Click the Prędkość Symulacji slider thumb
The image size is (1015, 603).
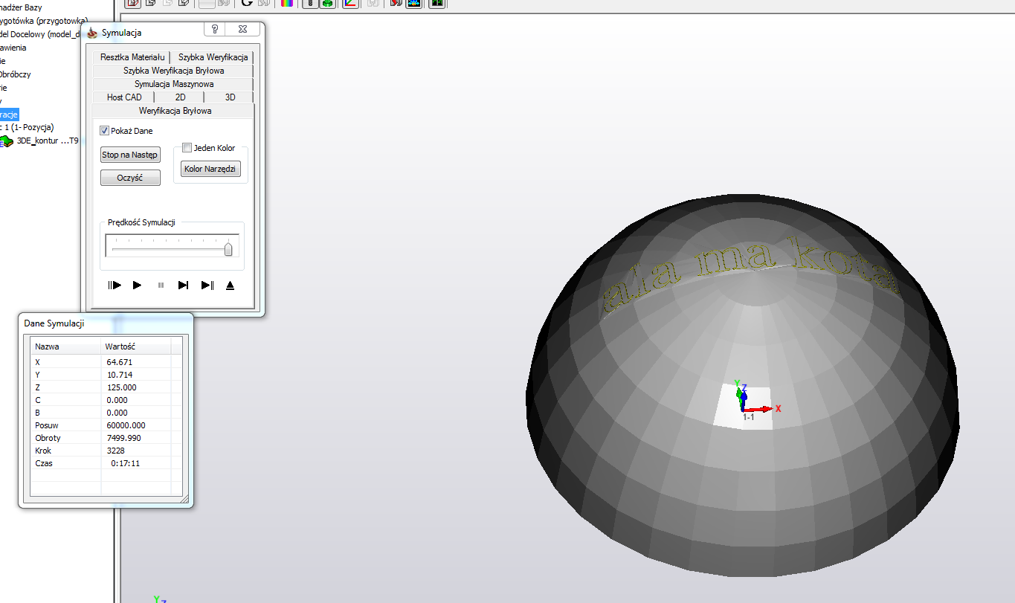pos(228,249)
